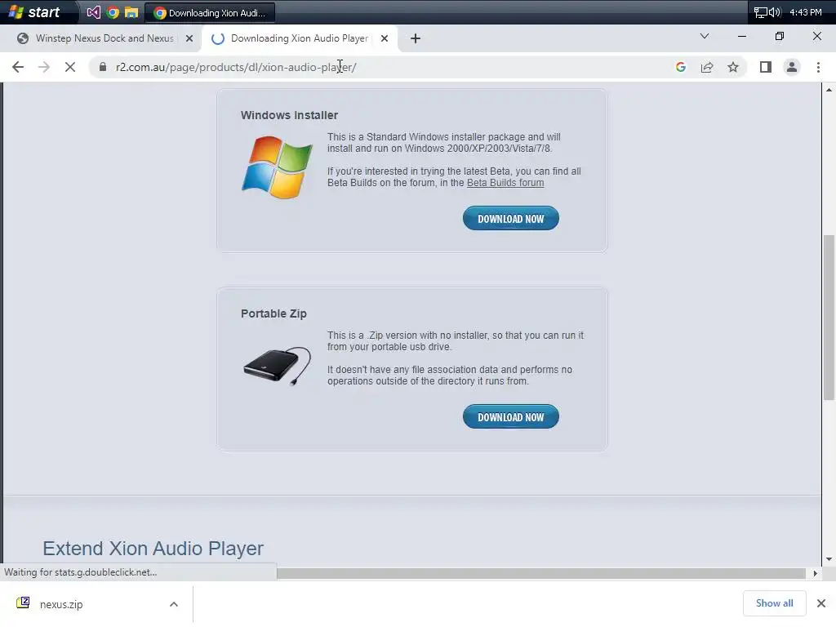Minimize the Chrome window
Viewport: 836px width, 627px height.
point(741,36)
